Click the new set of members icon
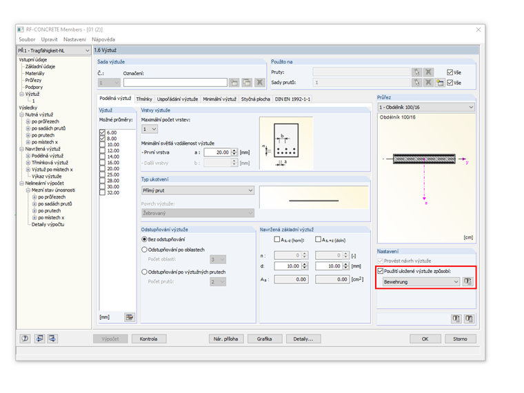Image resolution: width=524 pixels, height=393 pixels. (440, 83)
